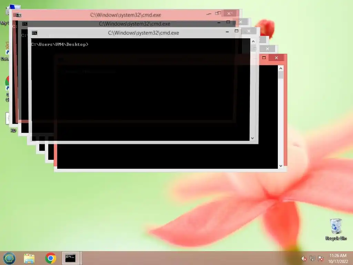Image resolution: width=353 pixels, height=265 pixels.
Task: Click scroll-down arrow of the front cmd window
Action: click(x=252, y=138)
